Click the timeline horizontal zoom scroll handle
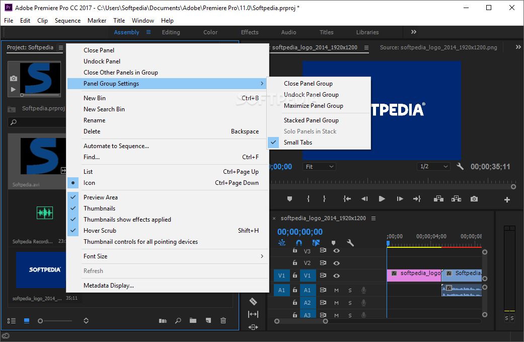The width and height of the screenshot is (524, 342). (x=326, y=321)
